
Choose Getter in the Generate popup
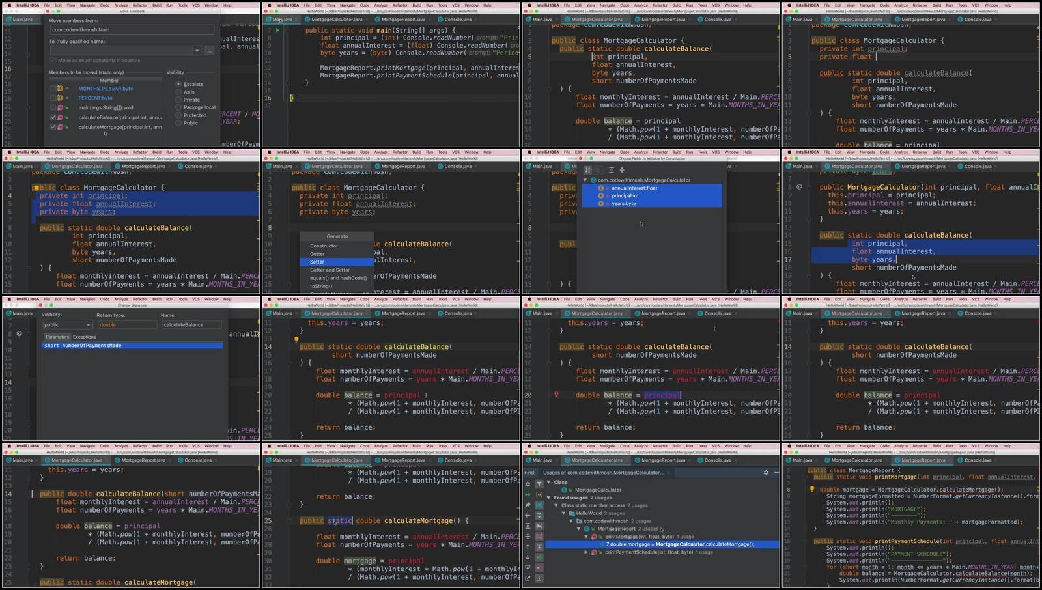click(x=337, y=254)
